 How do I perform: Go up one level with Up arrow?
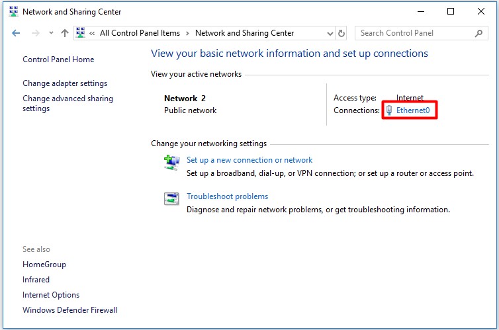point(65,33)
